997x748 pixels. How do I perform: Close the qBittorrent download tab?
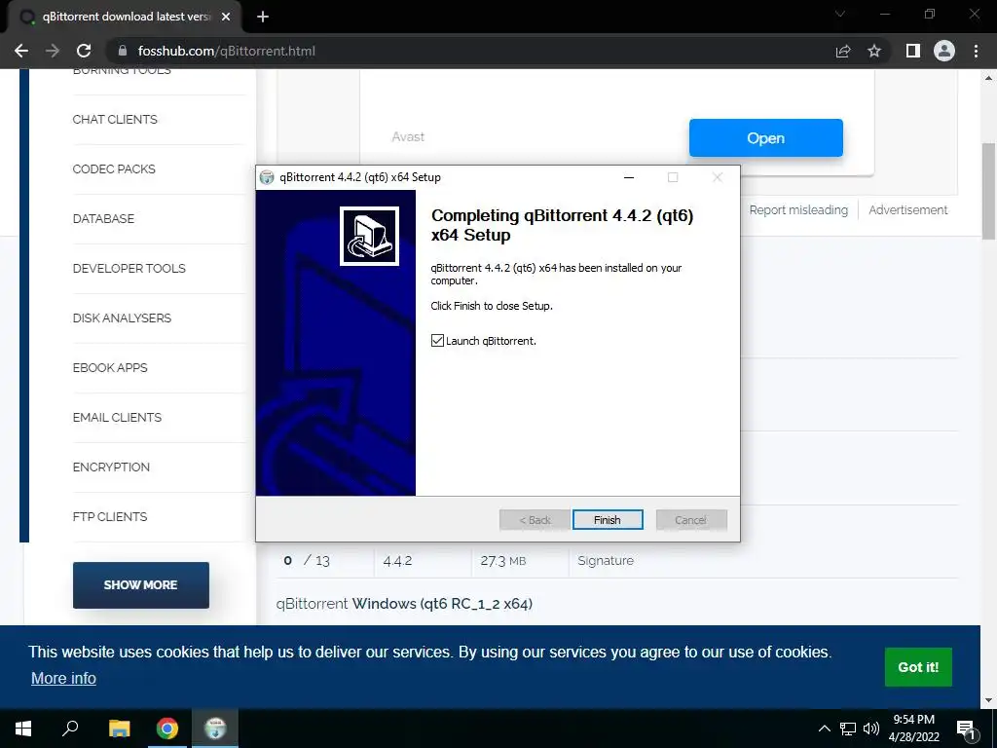pos(226,17)
